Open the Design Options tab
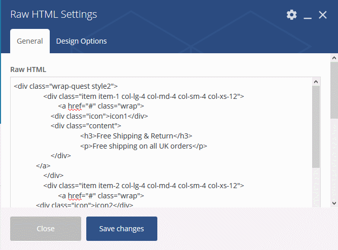Screen dimensions: 338x250 (x=81, y=41)
